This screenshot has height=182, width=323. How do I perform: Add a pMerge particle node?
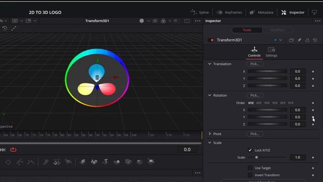57,162
